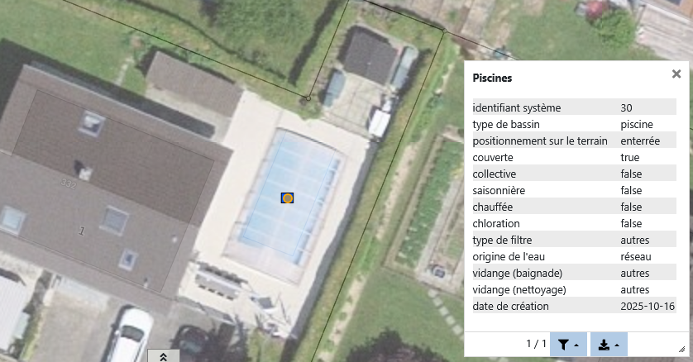The height and width of the screenshot is (362, 693).
Task: Click parcel boundary vertex near pool terrace
Action: click(308, 98)
